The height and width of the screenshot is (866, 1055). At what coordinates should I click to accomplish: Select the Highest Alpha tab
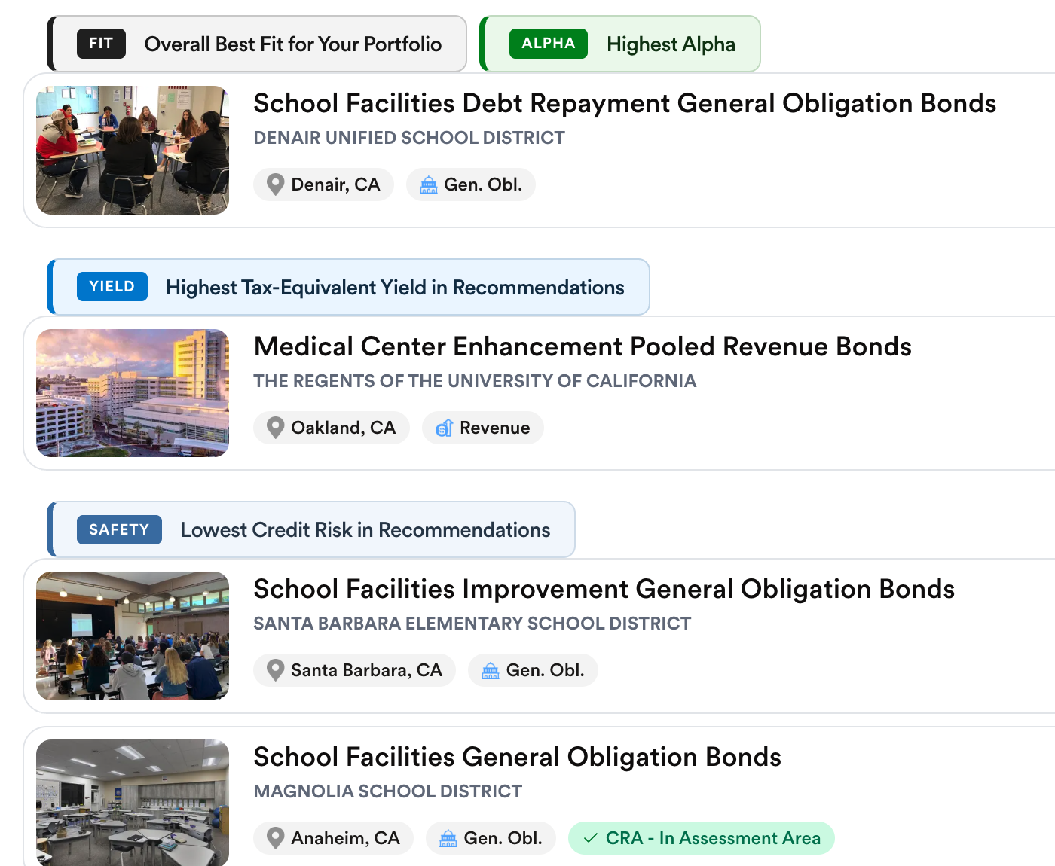pyautogui.click(x=621, y=44)
